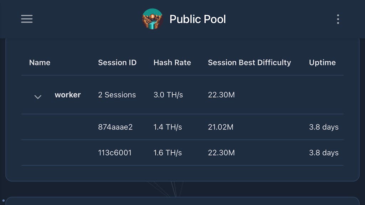The width and height of the screenshot is (365, 205).
Task: Collapse the worker row chevron
Action: (38, 97)
